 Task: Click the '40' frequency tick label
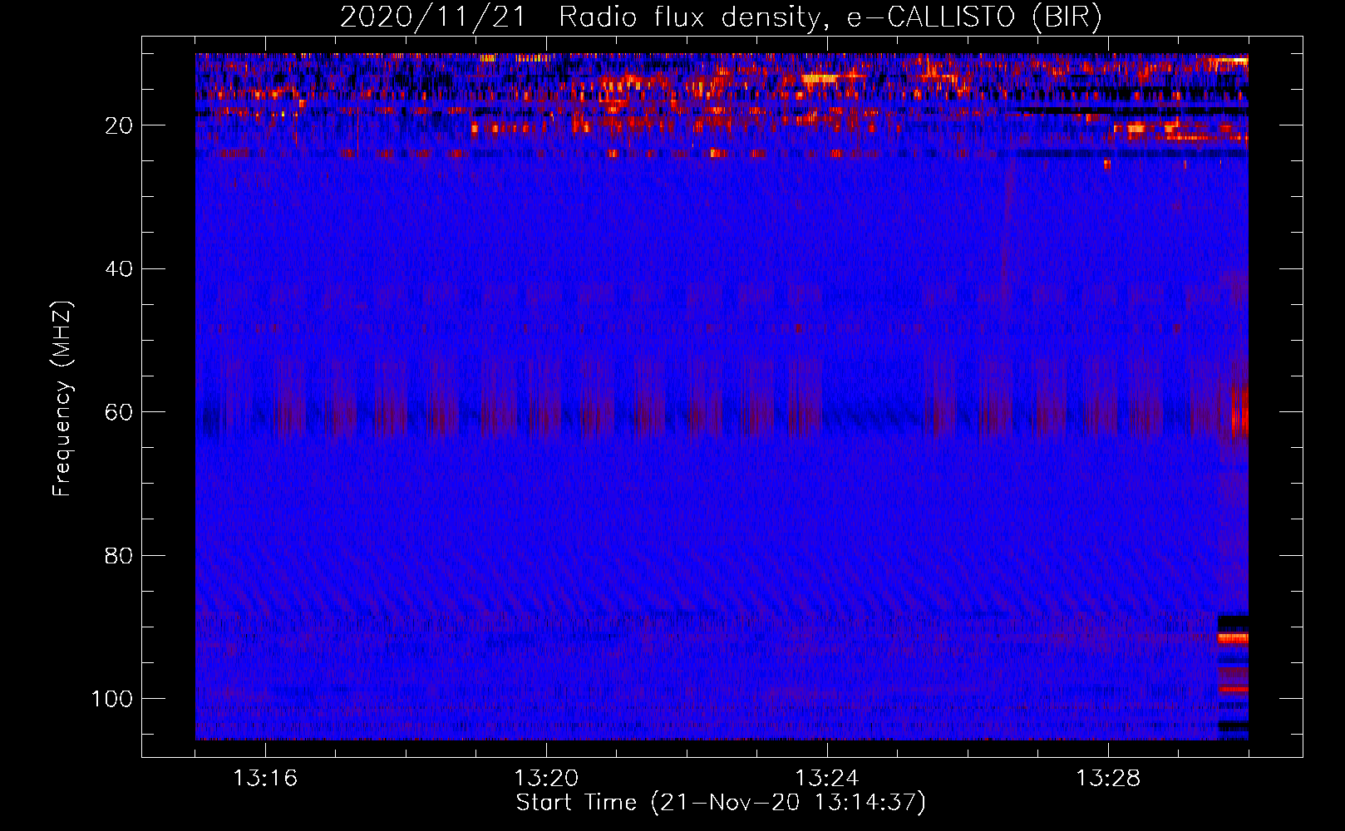click(119, 269)
